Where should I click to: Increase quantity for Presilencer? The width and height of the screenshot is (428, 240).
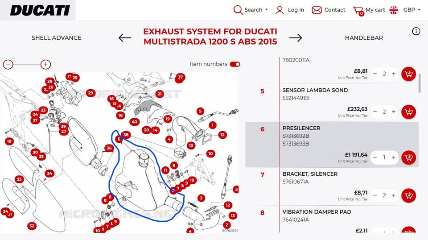pos(394,157)
